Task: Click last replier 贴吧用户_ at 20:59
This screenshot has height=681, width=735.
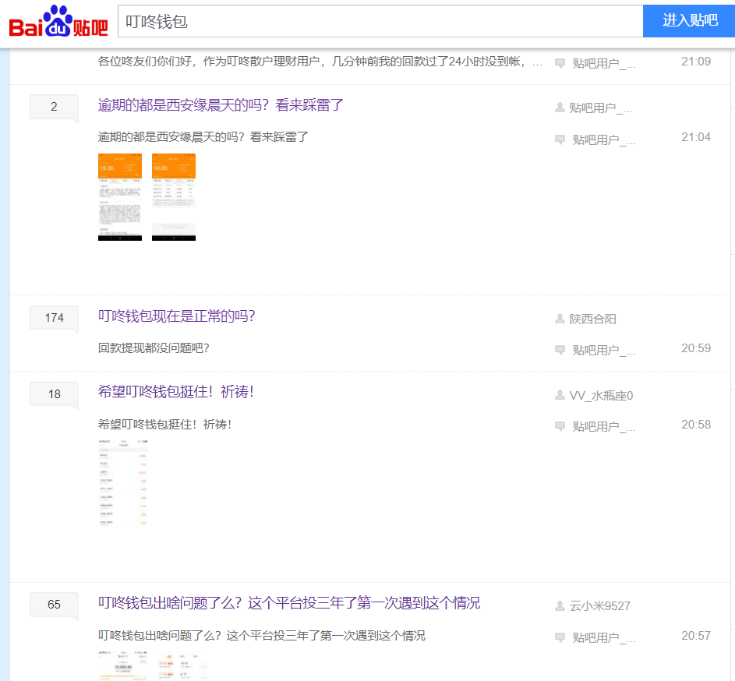Action: click(x=604, y=350)
